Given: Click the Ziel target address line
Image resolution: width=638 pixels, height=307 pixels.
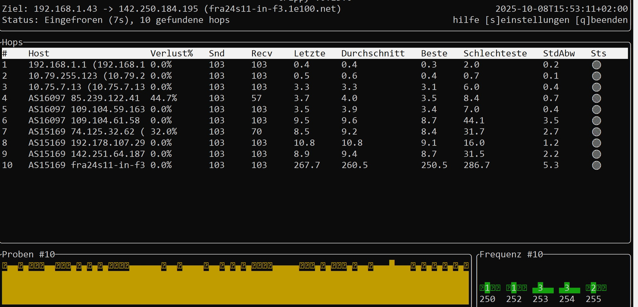Looking at the screenshot, I should 171,9.
